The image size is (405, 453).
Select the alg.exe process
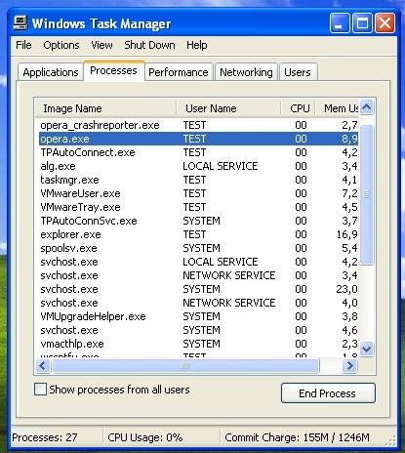click(197, 166)
